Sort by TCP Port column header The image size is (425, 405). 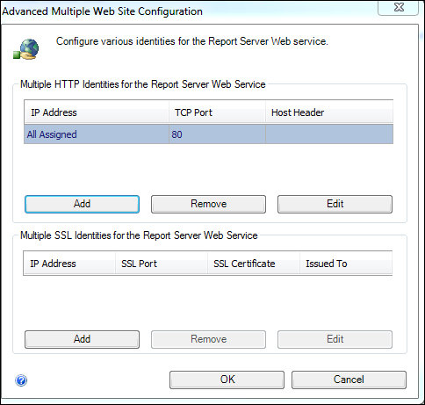click(217, 112)
